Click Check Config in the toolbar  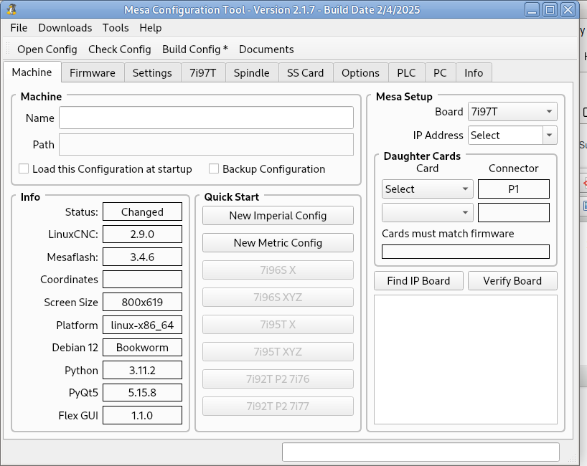(120, 49)
